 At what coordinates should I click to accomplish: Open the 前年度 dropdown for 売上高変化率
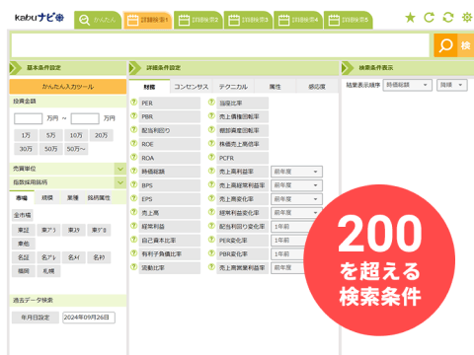pyautogui.click(x=296, y=199)
